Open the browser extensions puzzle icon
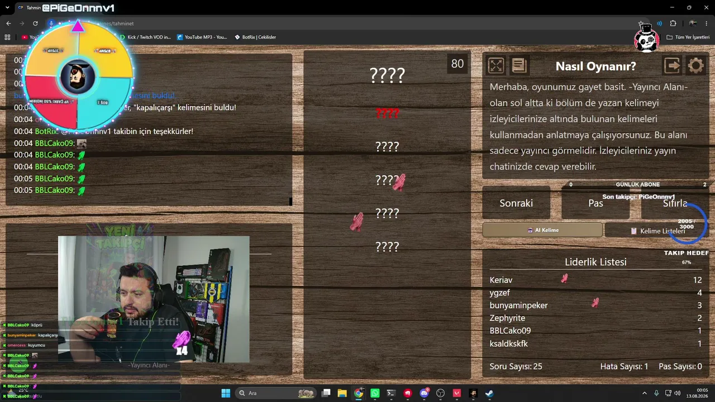Image resolution: width=715 pixels, height=402 pixels. tap(673, 23)
